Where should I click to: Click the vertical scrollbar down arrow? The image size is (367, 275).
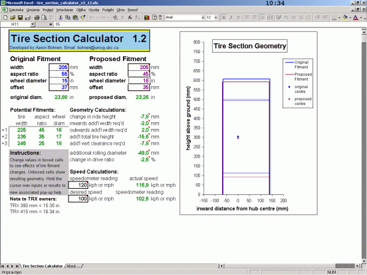tap(364, 261)
